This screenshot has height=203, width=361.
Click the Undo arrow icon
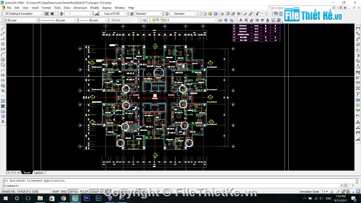click(258, 14)
